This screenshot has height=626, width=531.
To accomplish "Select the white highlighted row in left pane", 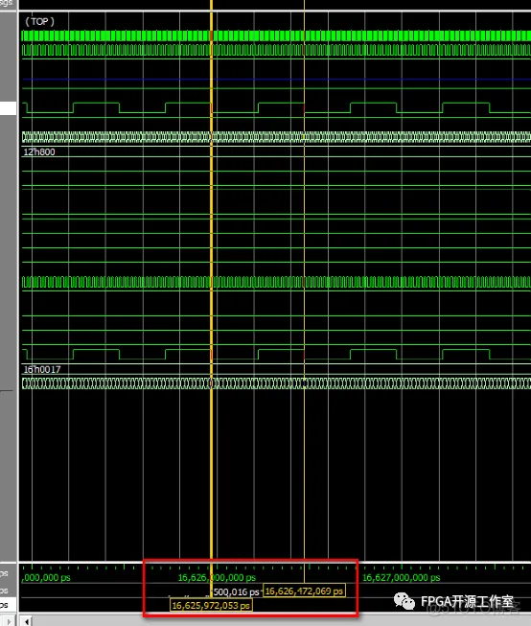I will pos(8,108).
